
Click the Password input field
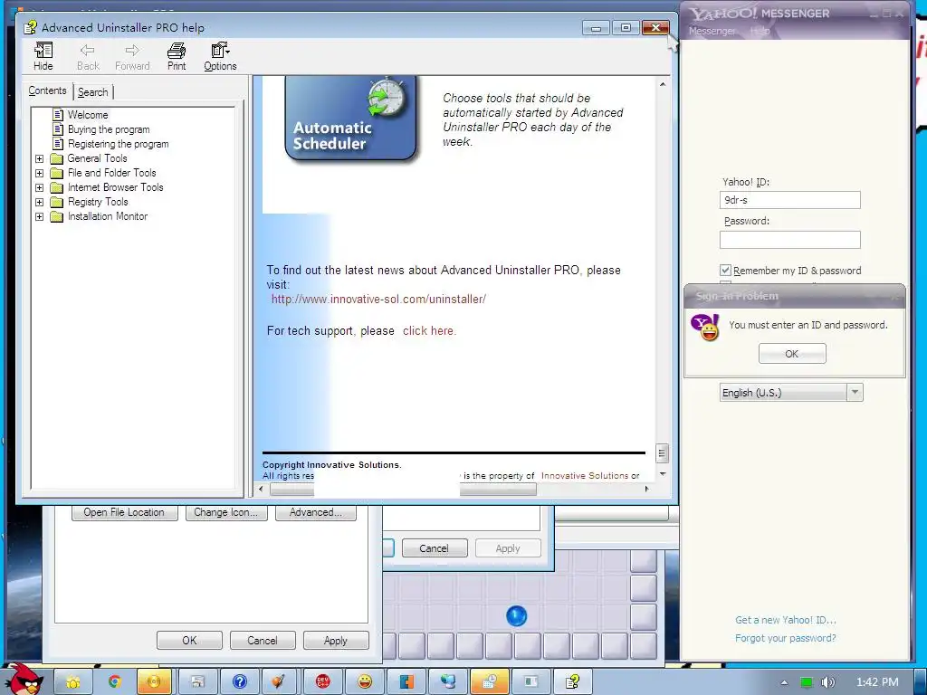point(789,239)
